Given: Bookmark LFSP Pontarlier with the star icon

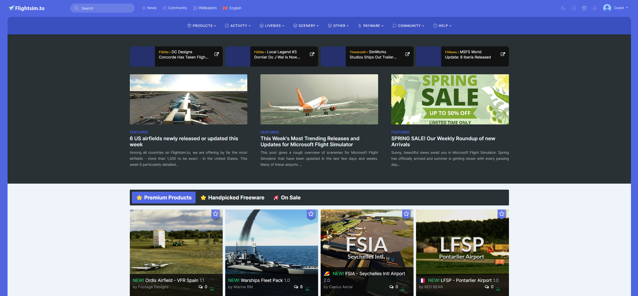Looking at the screenshot, I should tap(502, 214).
